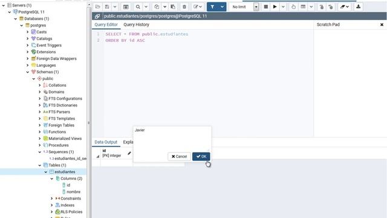Click the Open File toolbar icon
Image resolution: width=387 pixels, height=218 pixels.
tap(98, 7)
